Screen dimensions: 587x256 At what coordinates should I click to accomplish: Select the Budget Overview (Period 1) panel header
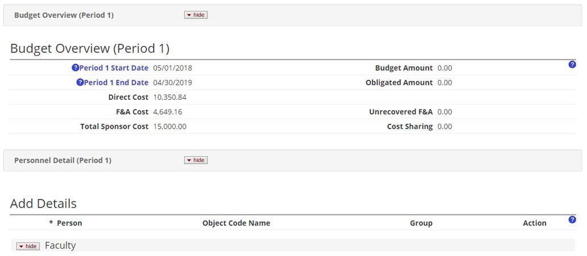(64, 15)
